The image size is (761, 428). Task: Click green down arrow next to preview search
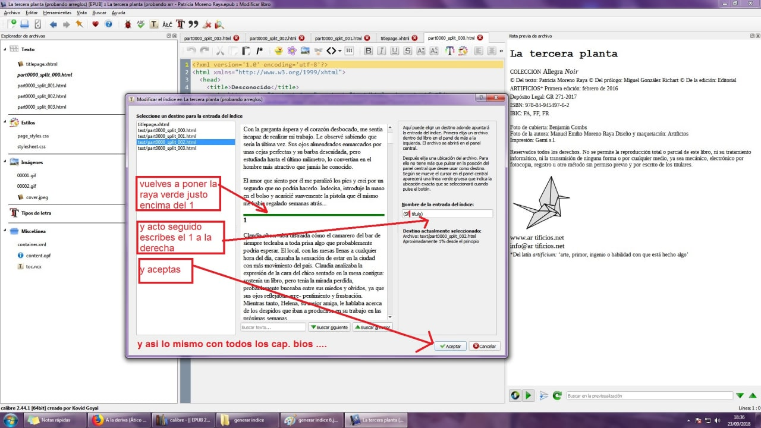(740, 395)
